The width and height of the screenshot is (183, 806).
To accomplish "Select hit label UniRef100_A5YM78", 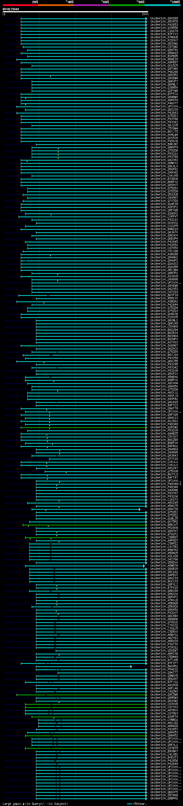I will click(x=164, y=22).
